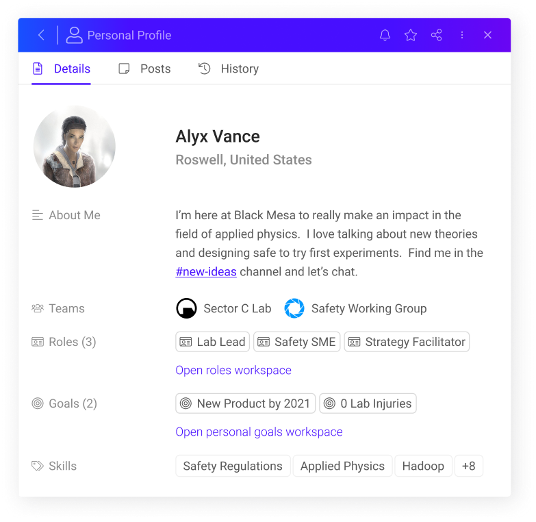536x522 pixels.
Task: Select the Strategy Facilitator role chip
Action: coord(407,342)
